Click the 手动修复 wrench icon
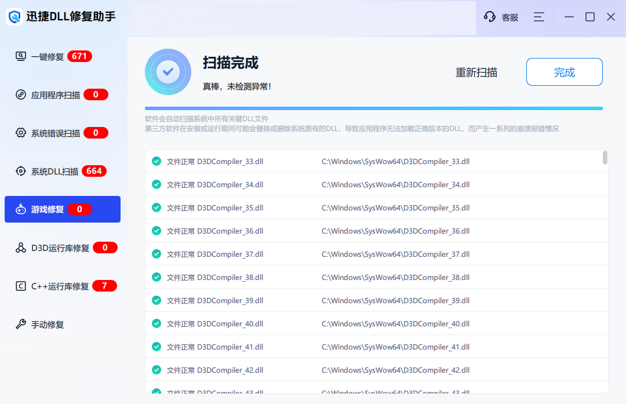The height and width of the screenshot is (404, 626). pyautogui.click(x=21, y=324)
